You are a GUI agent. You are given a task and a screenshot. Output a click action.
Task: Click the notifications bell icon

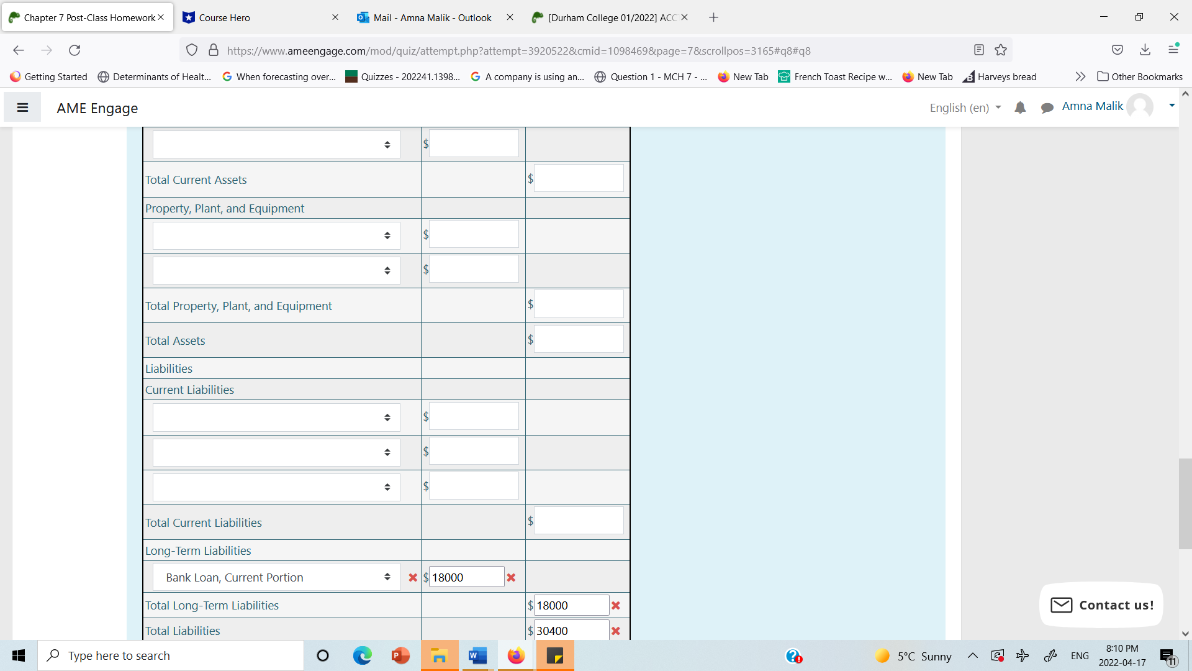tap(1020, 107)
